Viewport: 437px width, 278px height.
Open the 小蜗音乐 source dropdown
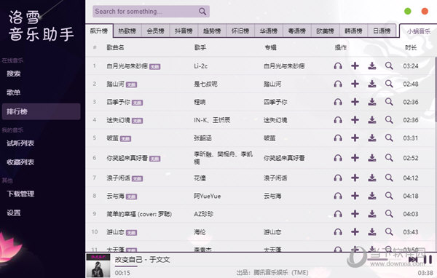(418, 31)
